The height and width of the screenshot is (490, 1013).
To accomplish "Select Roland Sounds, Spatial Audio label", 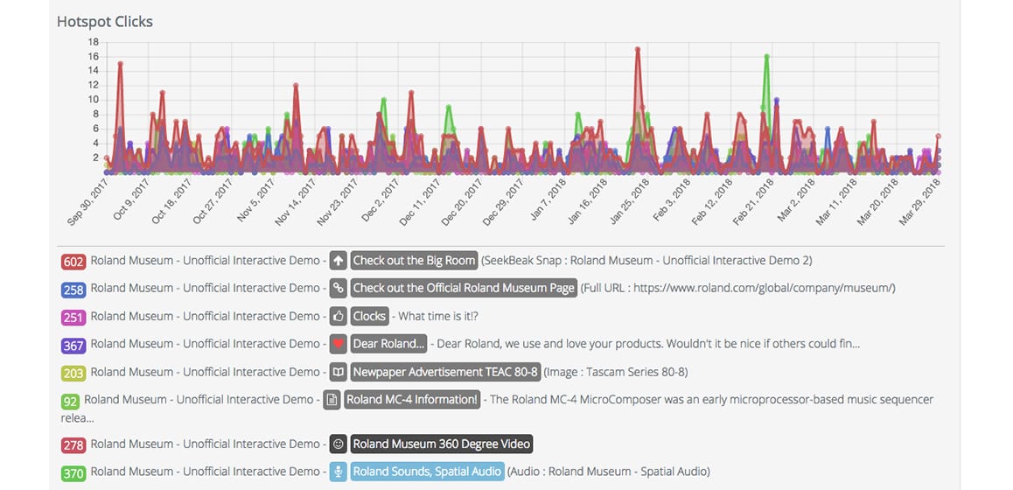I will click(427, 472).
